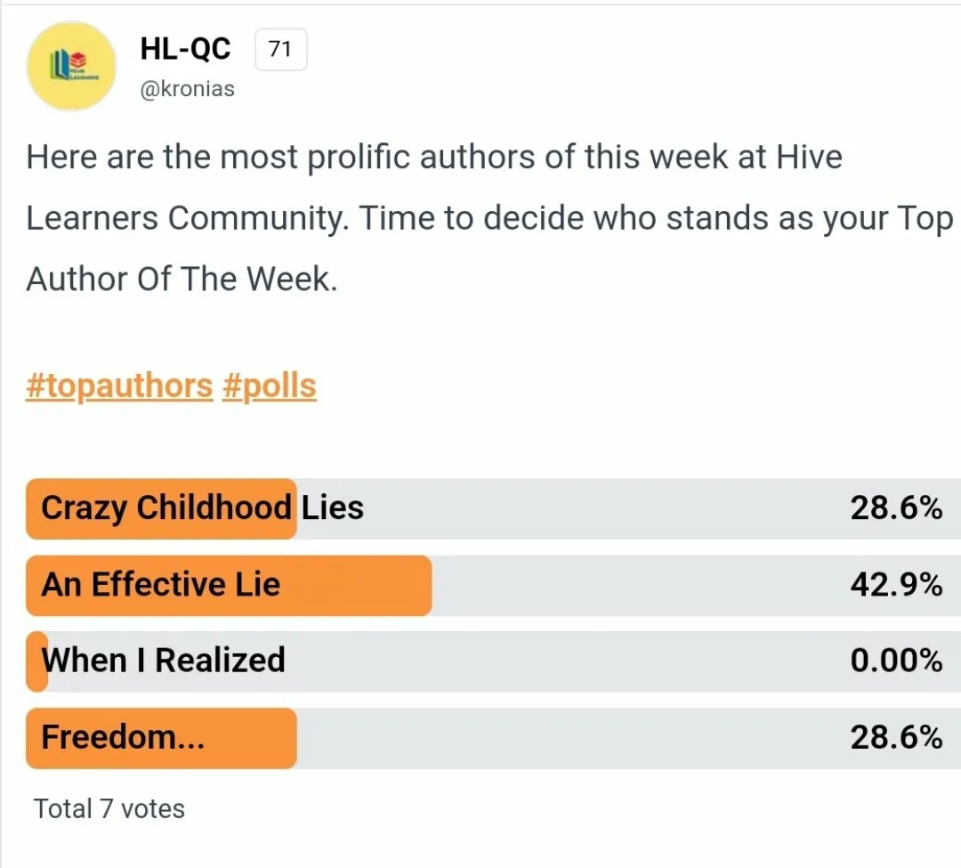The height and width of the screenshot is (868, 961).
Task: Click the orange progress bar of An Effective Lie
Action: pos(229,586)
